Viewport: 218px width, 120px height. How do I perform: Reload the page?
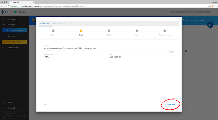(x=8, y=6)
